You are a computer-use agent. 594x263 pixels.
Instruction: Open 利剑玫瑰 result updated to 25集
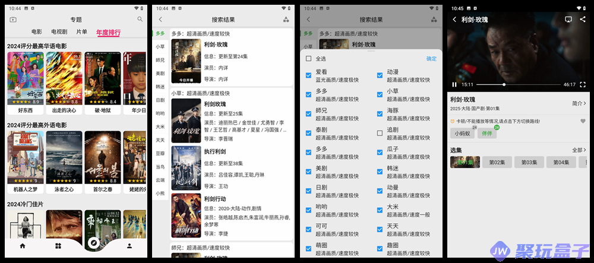[x=232, y=121]
